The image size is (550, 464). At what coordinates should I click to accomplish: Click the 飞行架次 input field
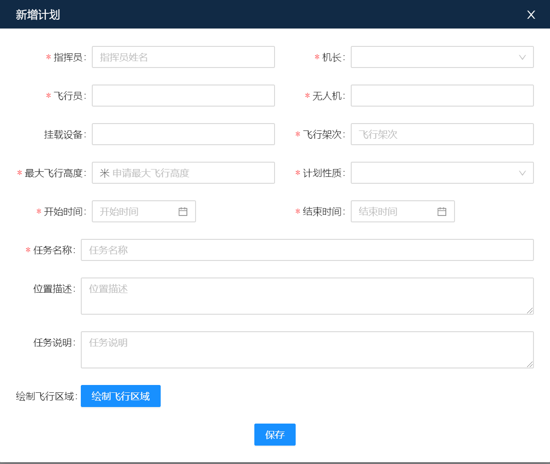(x=442, y=134)
